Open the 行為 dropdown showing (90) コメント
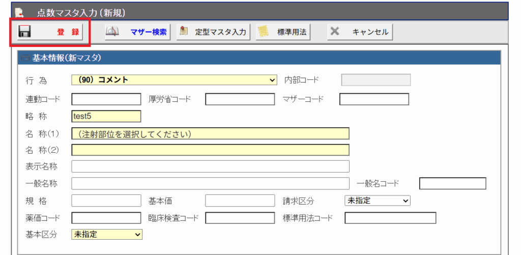 click(x=175, y=80)
